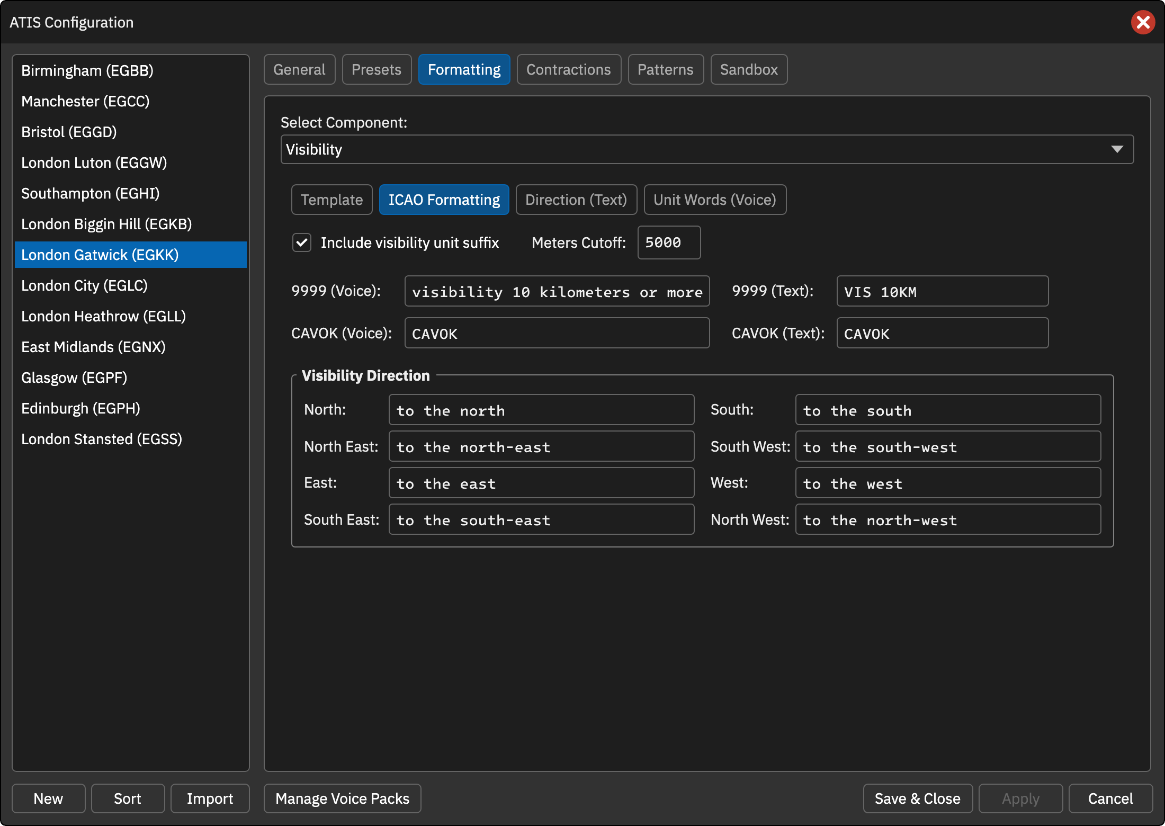Image resolution: width=1165 pixels, height=826 pixels.
Task: Click the 9999 (Text) field
Action: (943, 291)
